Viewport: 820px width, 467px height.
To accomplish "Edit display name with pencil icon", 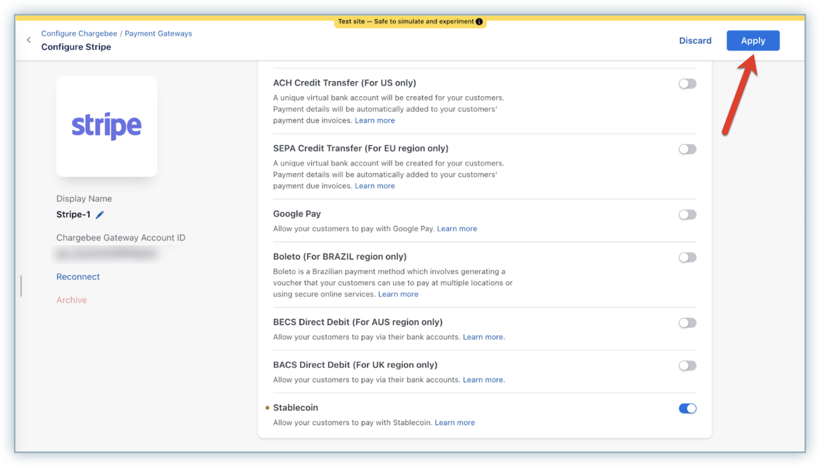I will coord(100,215).
